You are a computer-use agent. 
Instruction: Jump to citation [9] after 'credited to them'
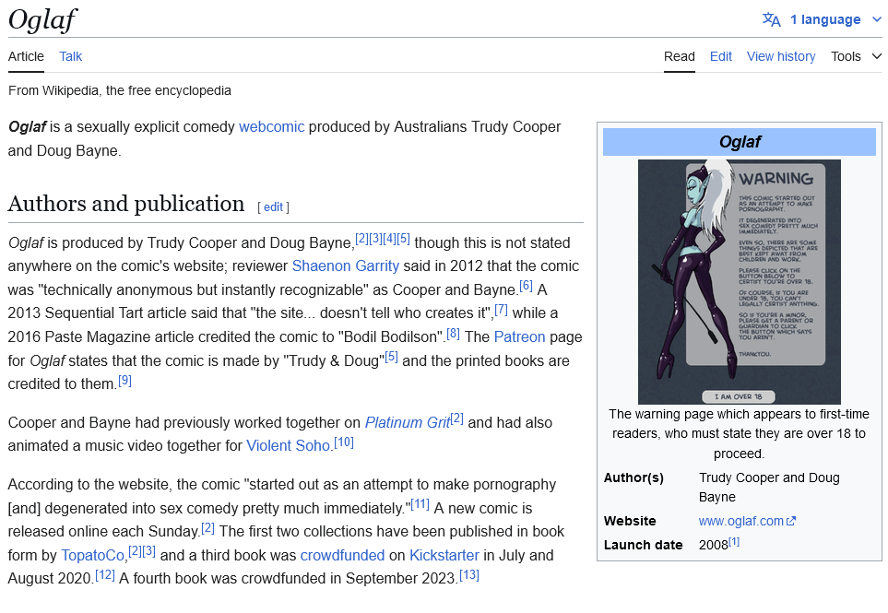(x=125, y=381)
